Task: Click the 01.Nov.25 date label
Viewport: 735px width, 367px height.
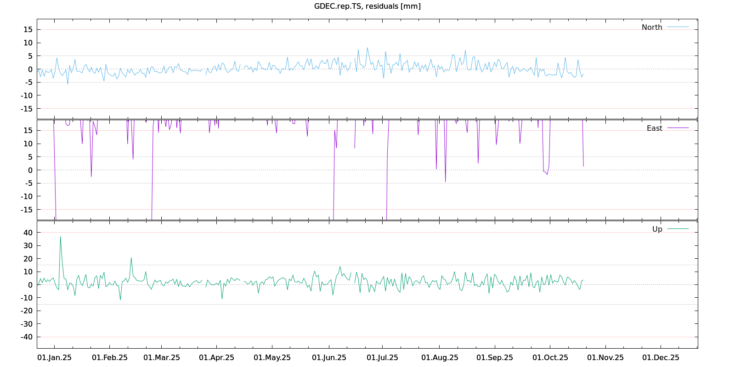Action: (605, 357)
